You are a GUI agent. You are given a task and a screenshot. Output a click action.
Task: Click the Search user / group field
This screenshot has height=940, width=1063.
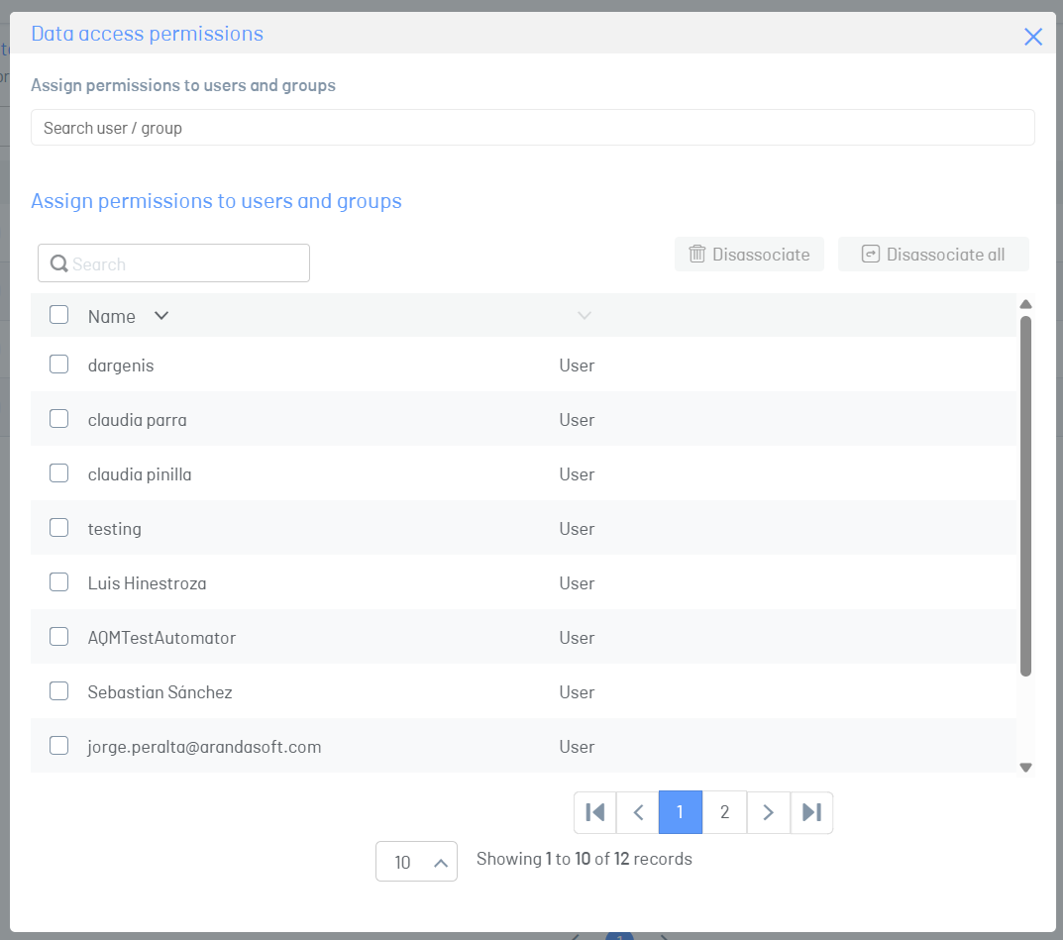click(532, 128)
